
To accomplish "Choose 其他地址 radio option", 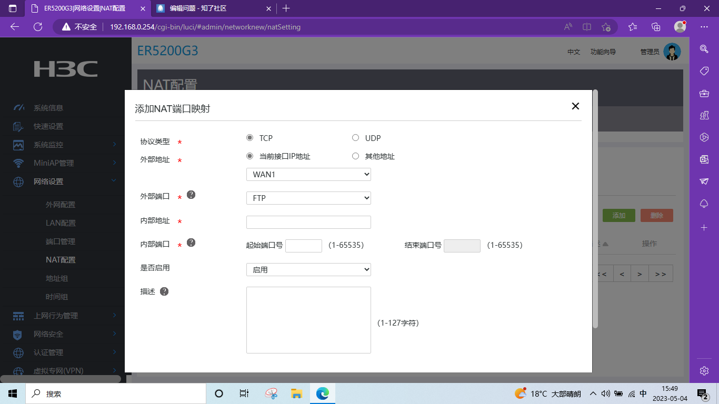I will click(355, 156).
